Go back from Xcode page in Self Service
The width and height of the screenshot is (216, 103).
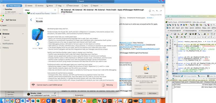click(31, 20)
